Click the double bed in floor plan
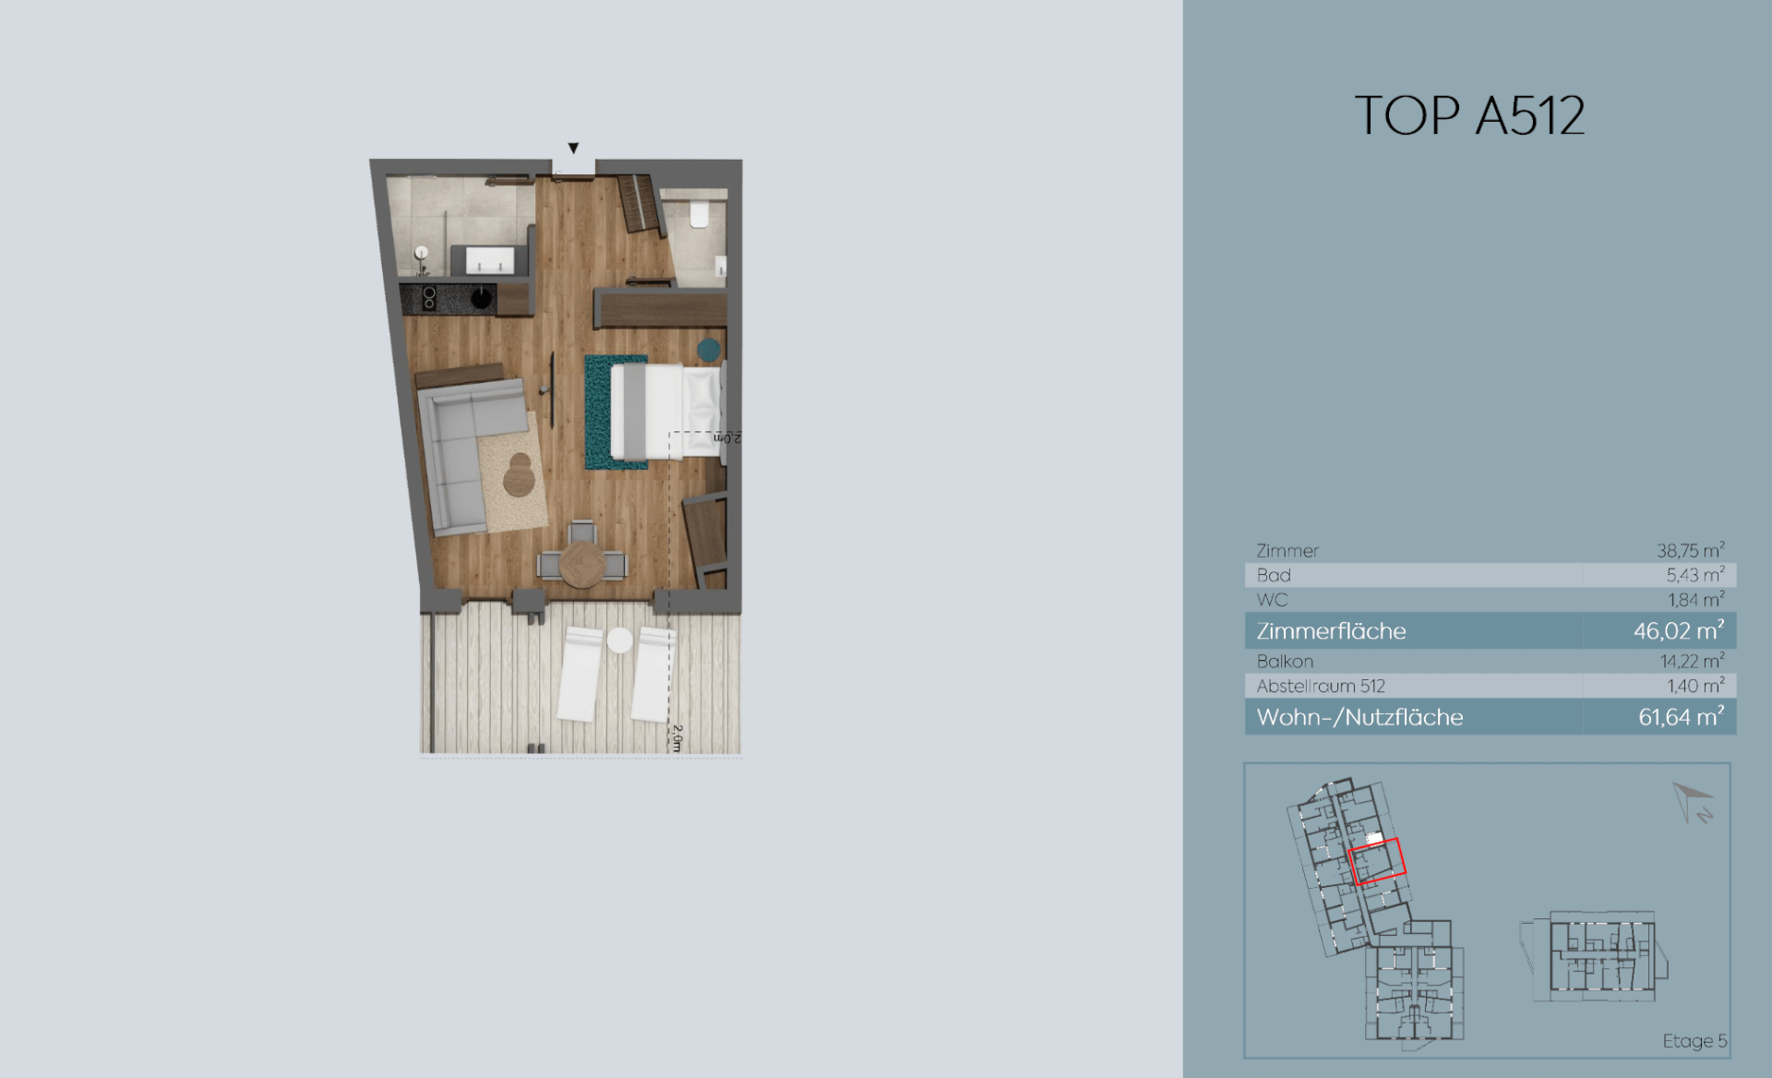Screen dimensions: 1772x1078 (x=666, y=412)
